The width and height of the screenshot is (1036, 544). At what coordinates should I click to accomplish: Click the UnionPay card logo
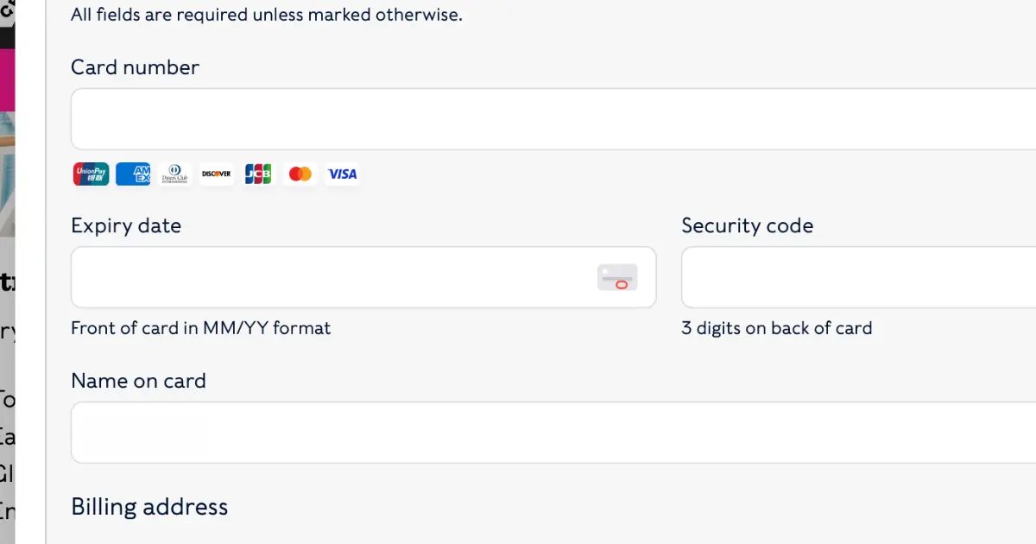(91, 174)
